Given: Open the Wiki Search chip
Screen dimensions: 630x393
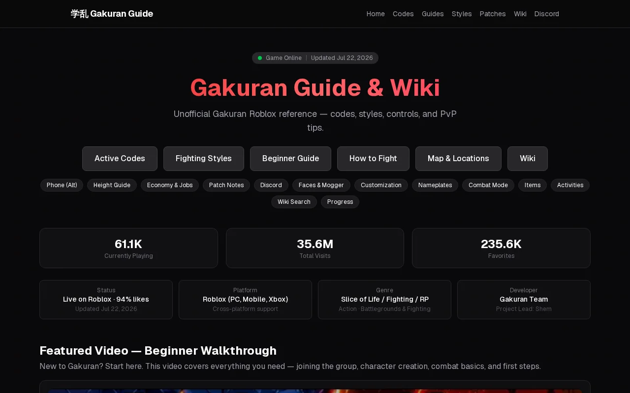Looking at the screenshot, I should point(294,202).
